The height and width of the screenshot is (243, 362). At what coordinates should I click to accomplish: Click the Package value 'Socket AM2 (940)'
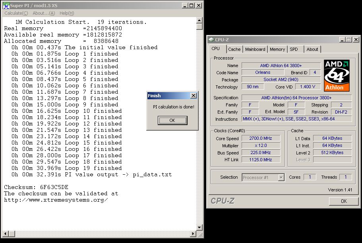pos(281,80)
